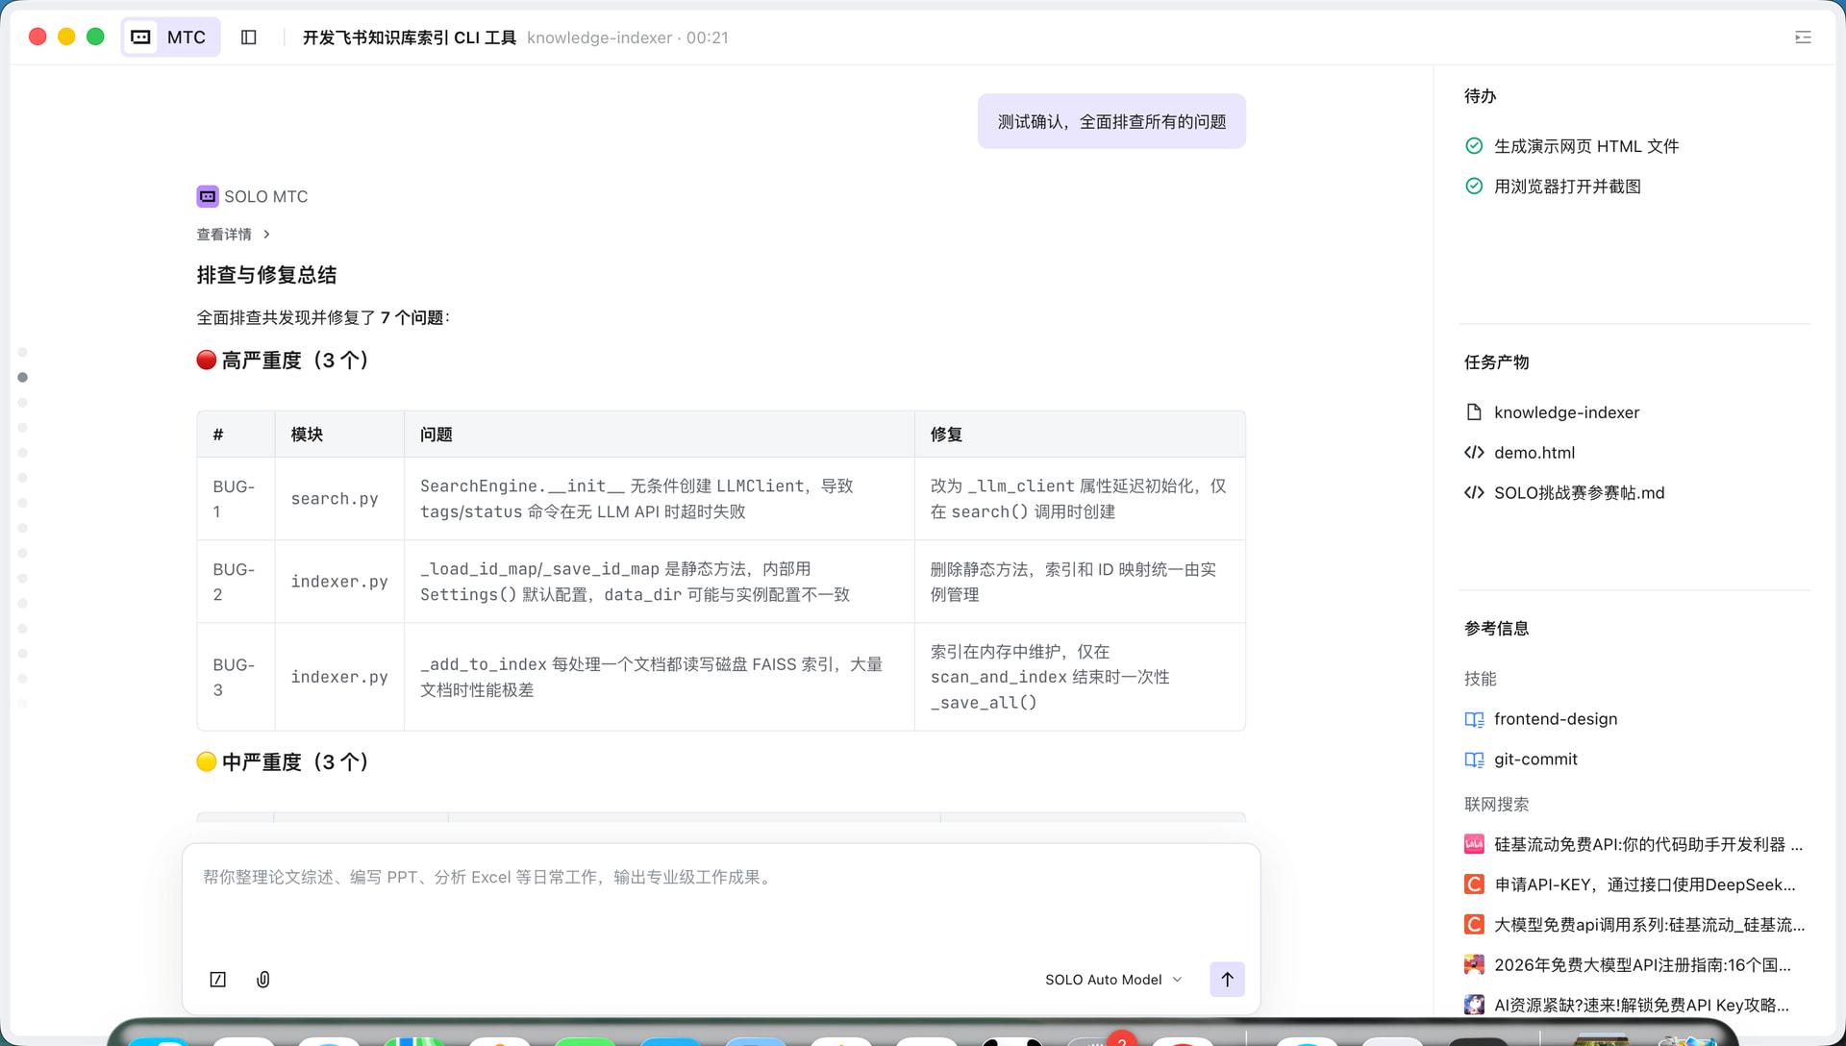Open the demo.html code file artifact
The height and width of the screenshot is (1046, 1846).
tap(1534, 453)
